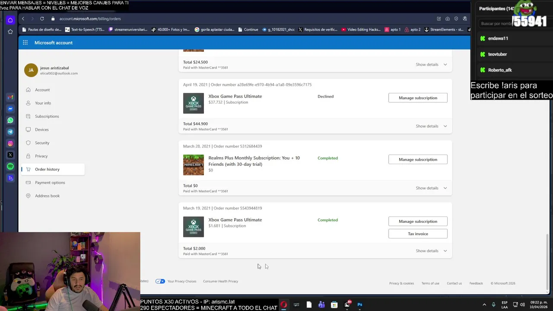Open Microsoft Store from the taskbar
This screenshot has height=311, width=553.
334,305
